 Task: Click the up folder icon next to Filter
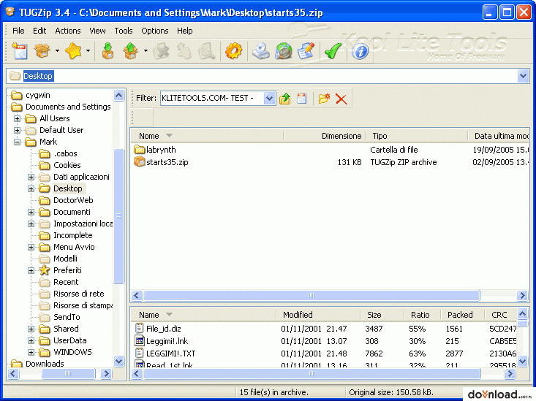coord(284,99)
